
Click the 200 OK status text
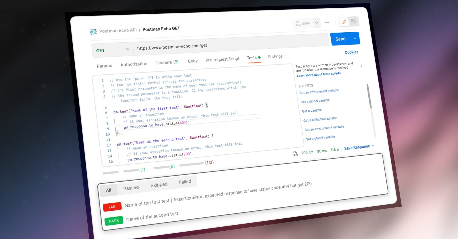[307, 152]
